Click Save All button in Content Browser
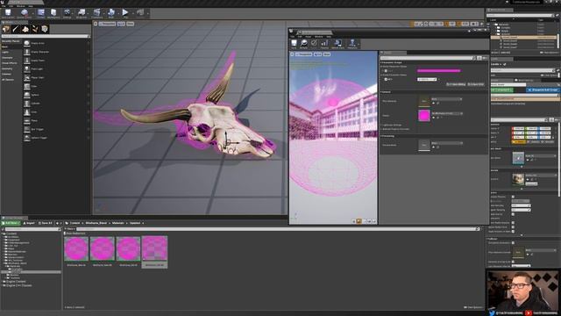 tap(46, 223)
